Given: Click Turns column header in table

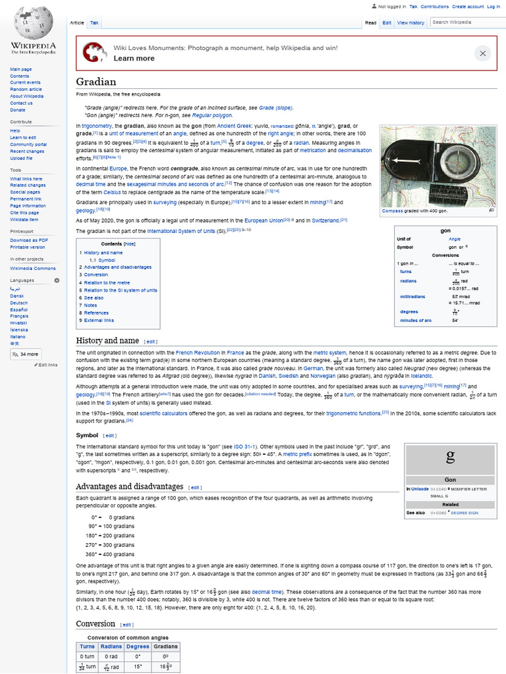Looking at the screenshot, I should 87,646.
